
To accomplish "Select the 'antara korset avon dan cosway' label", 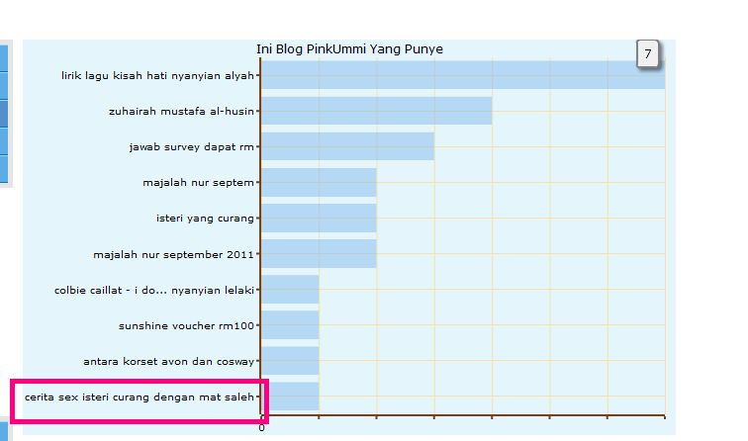I will 168,361.
